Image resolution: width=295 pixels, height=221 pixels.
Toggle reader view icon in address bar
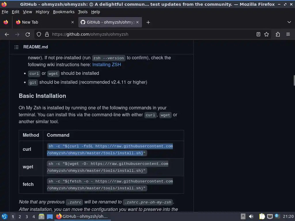pyautogui.click(x=258, y=35)
